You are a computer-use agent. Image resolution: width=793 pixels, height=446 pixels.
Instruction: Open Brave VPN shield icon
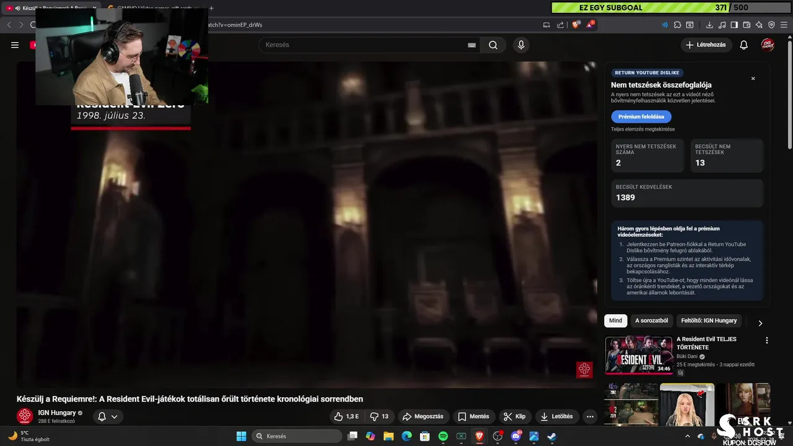click(771, 25)
